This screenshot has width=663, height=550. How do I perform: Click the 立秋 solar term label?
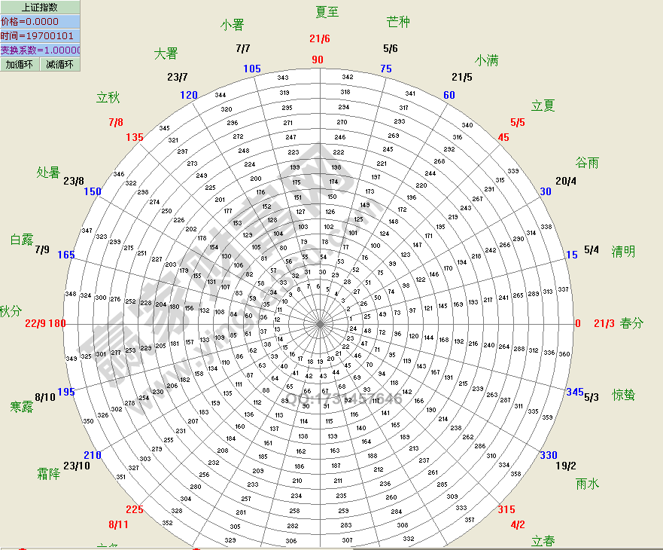point(108,97)
